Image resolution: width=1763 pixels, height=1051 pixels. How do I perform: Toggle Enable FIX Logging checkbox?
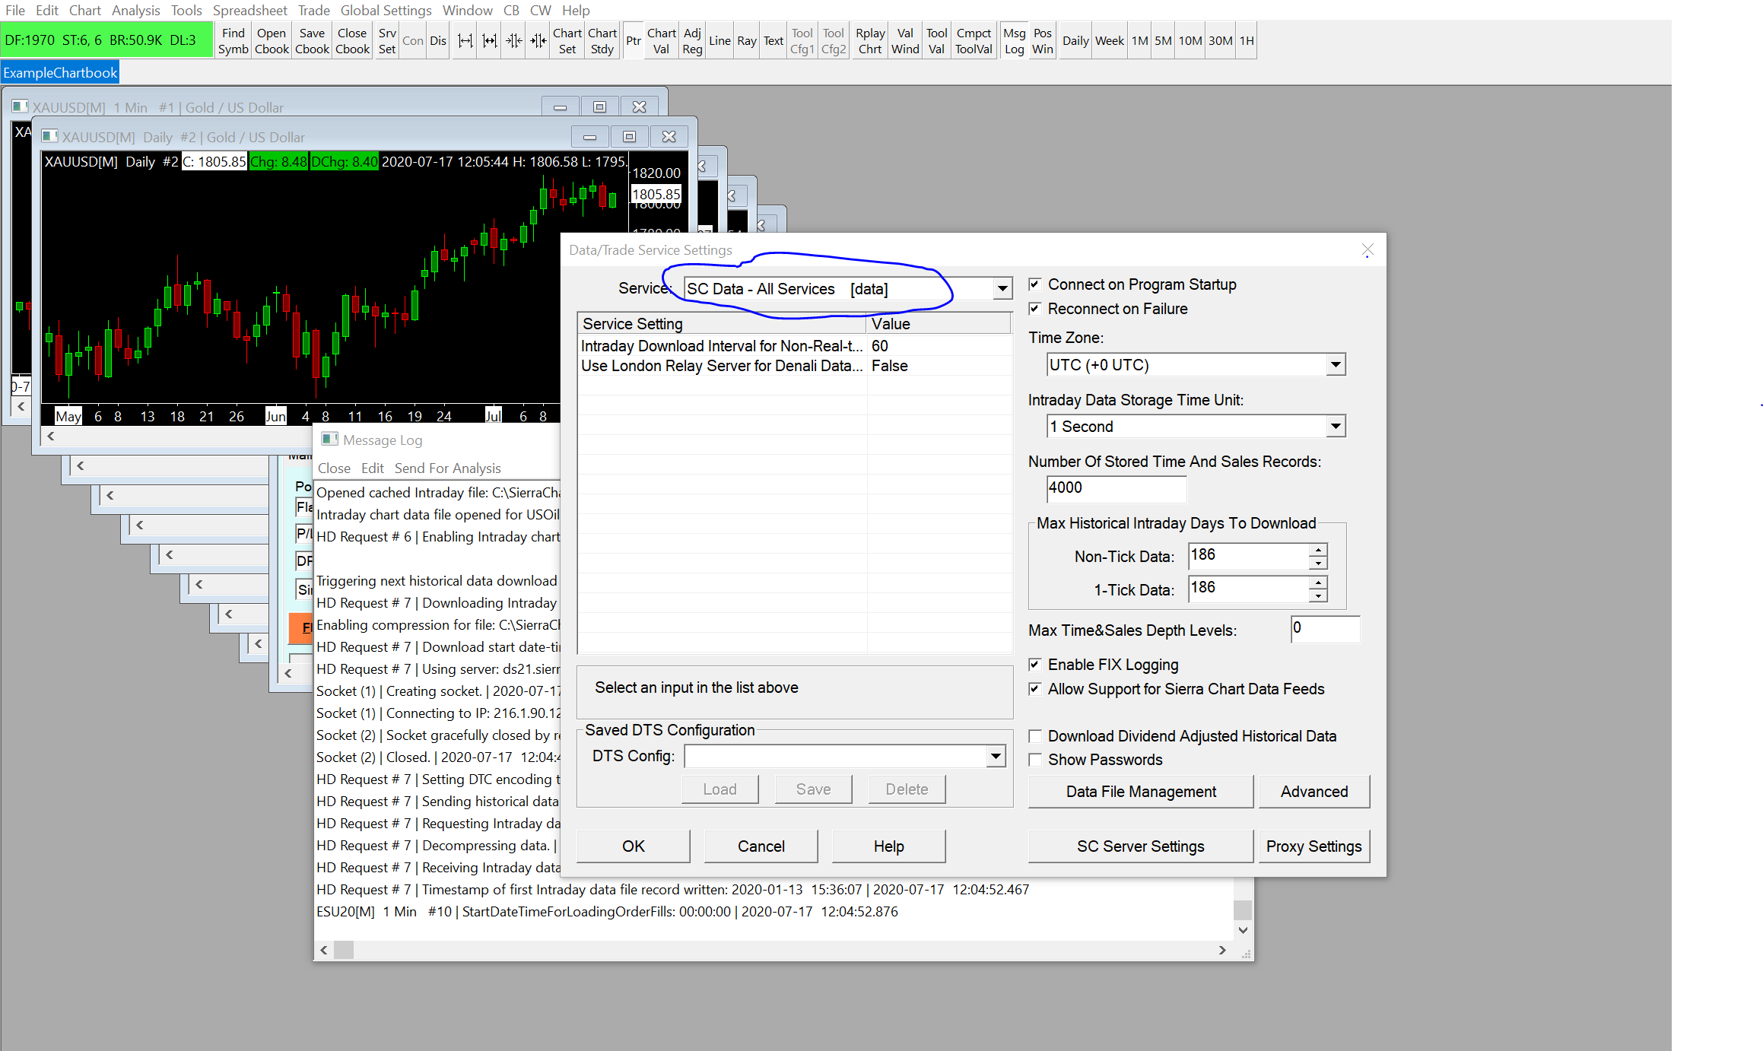[x=1034, y=665]
